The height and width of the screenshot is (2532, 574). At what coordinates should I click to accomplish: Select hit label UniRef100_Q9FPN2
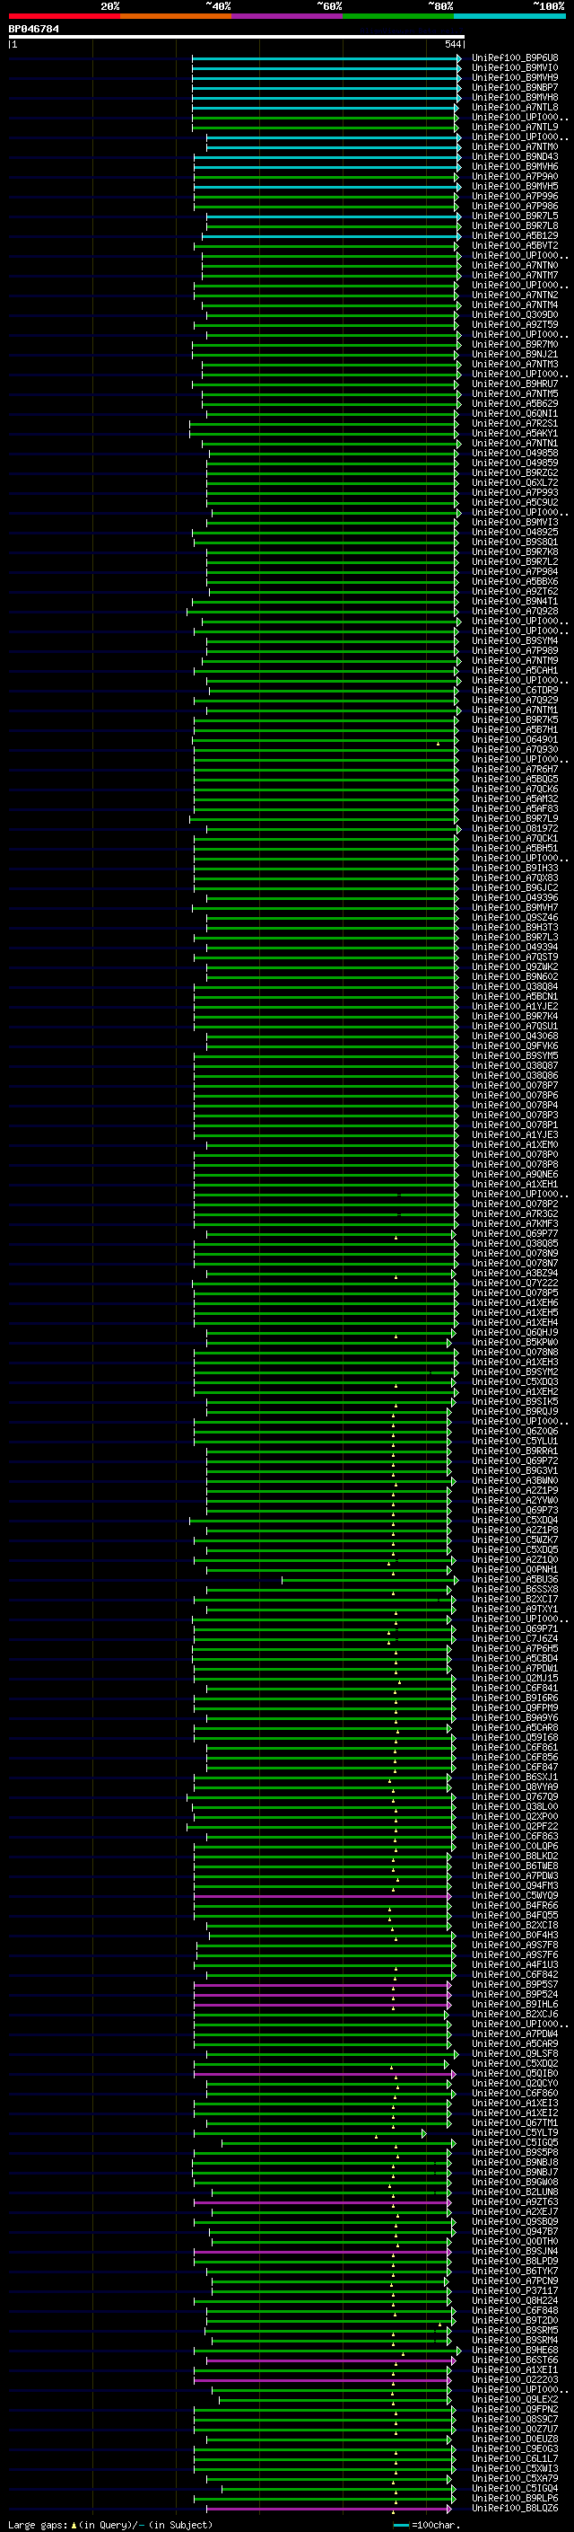tap(515, 2409)
